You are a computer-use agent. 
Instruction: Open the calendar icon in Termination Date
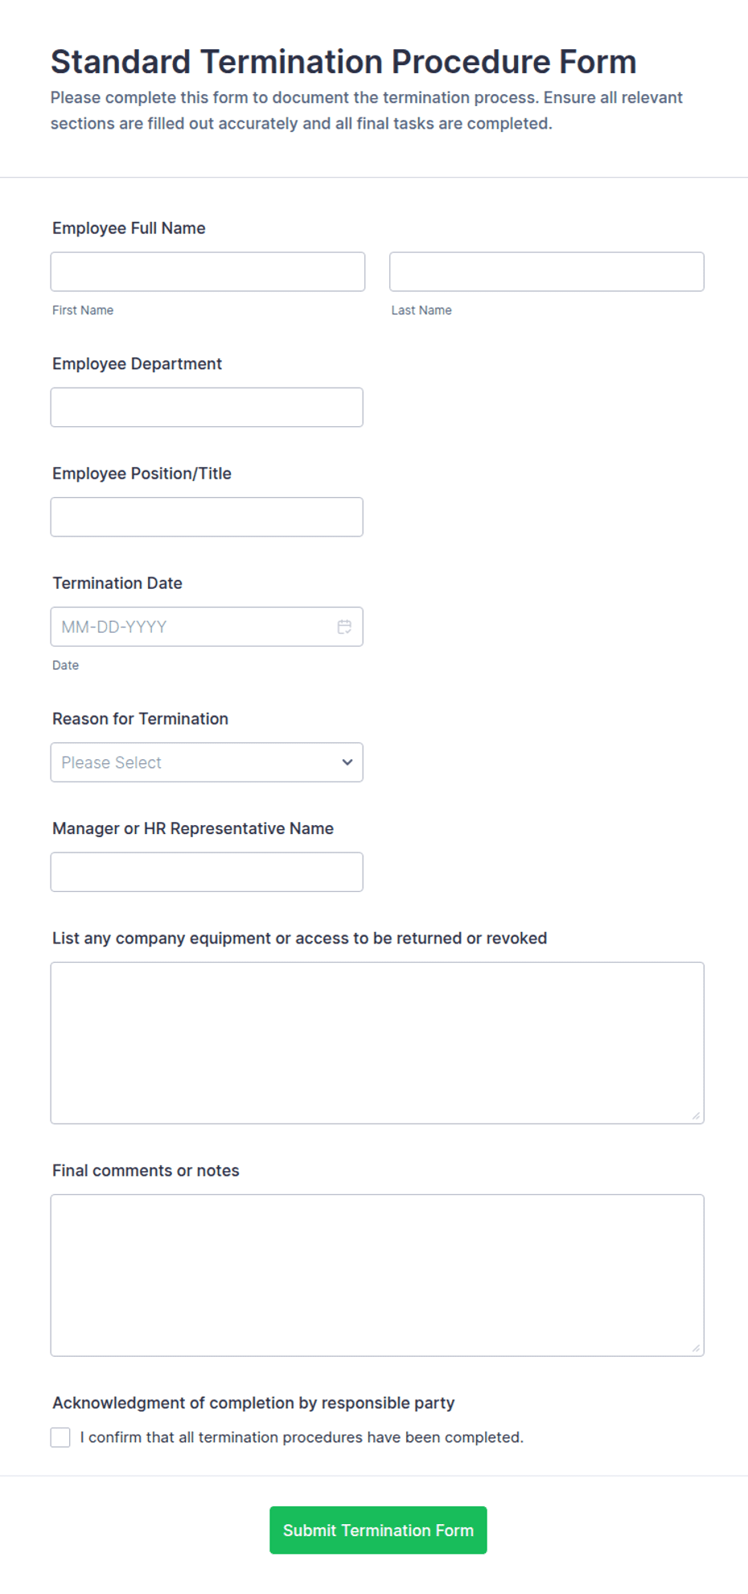tap(344, 627)
